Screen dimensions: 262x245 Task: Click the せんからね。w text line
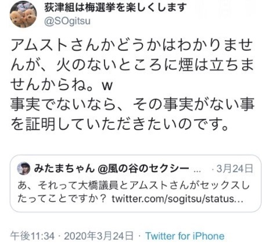click(x=62, y=85)
